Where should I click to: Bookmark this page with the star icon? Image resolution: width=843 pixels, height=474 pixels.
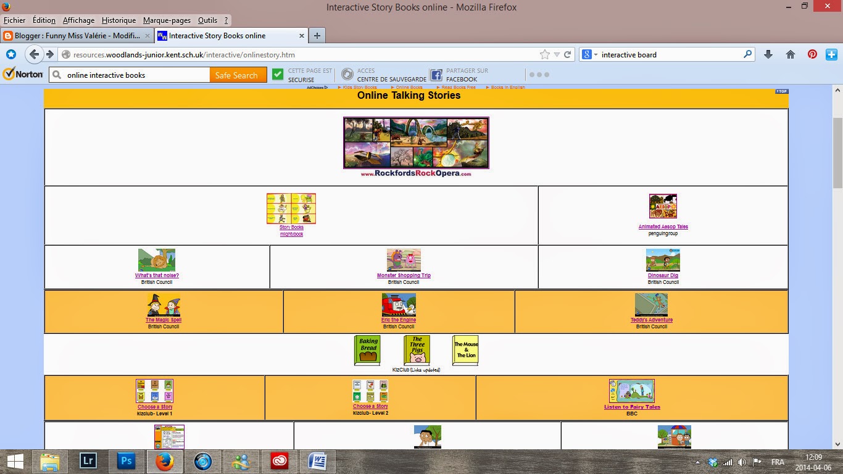coord(545,54)
